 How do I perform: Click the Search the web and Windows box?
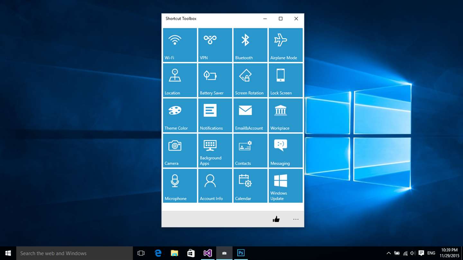(74, 253)
